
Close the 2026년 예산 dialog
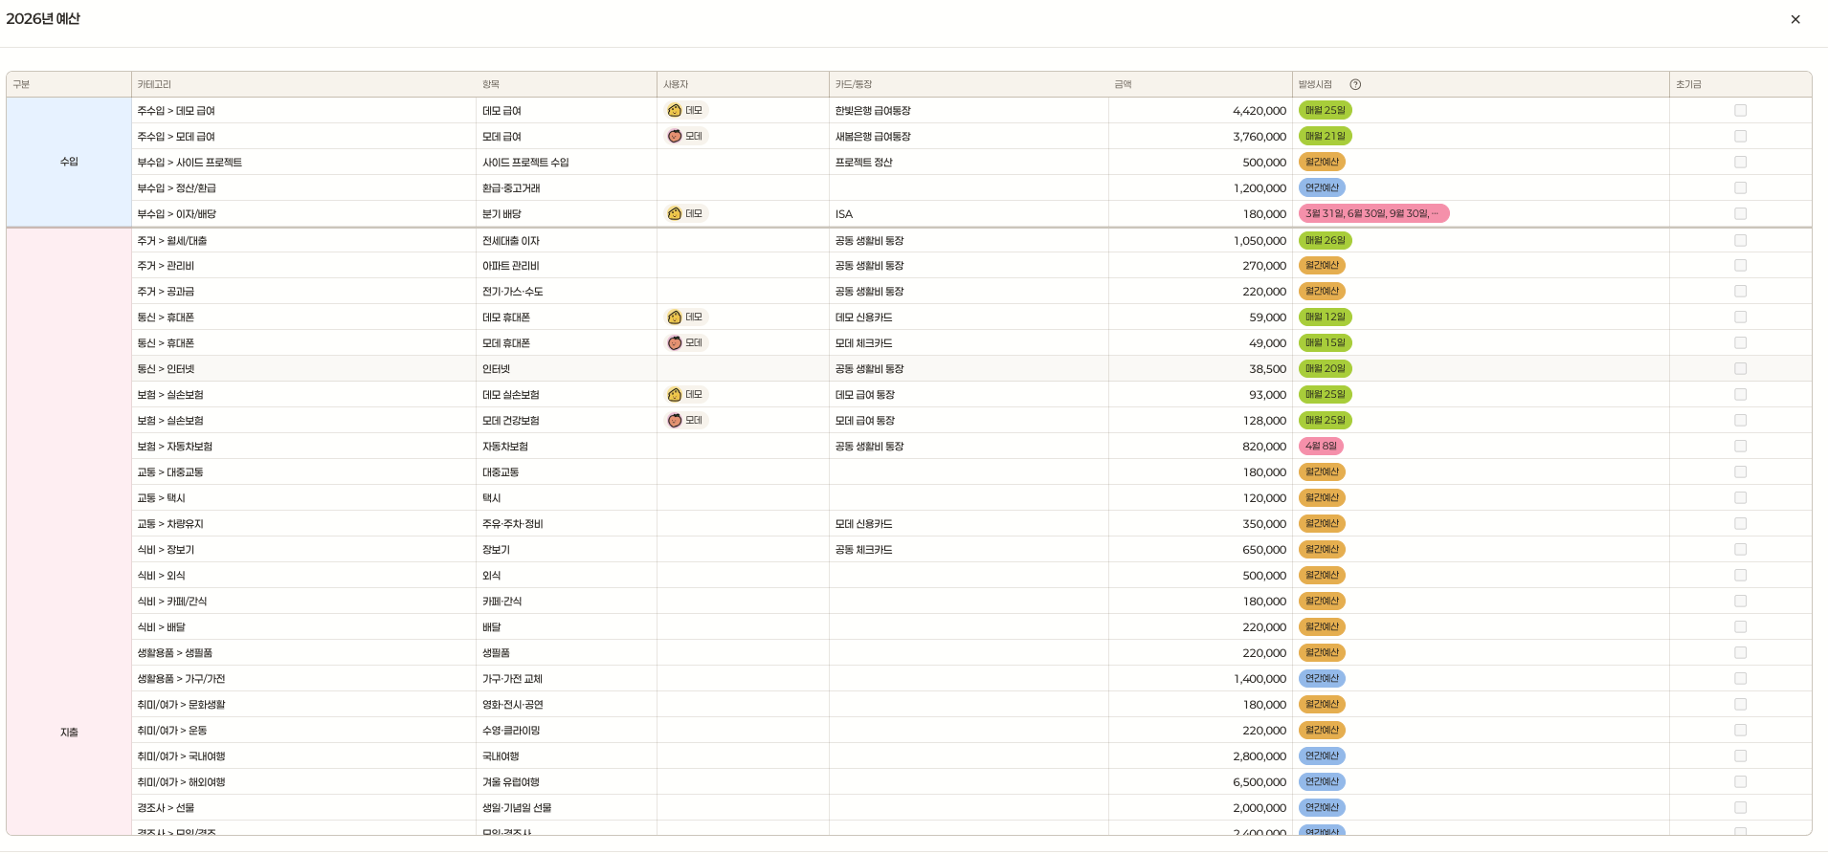coord(1795,19)
